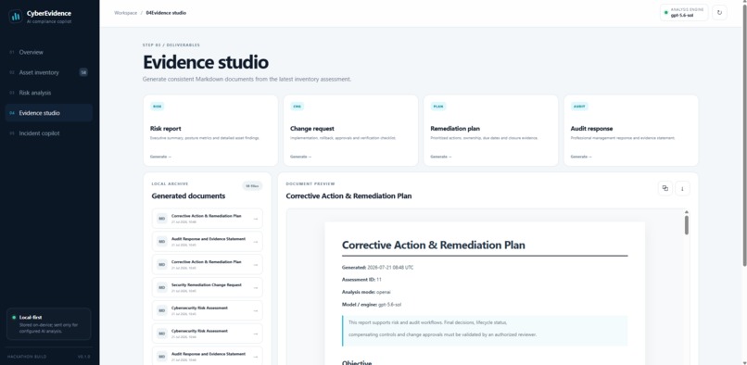Screen dimensions: 747x365
Task: Copy the document preview content
Action: coord(665,188)
